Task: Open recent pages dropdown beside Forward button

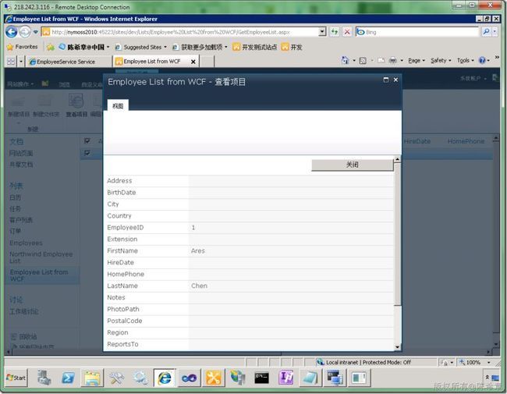Action: (35, 32)
